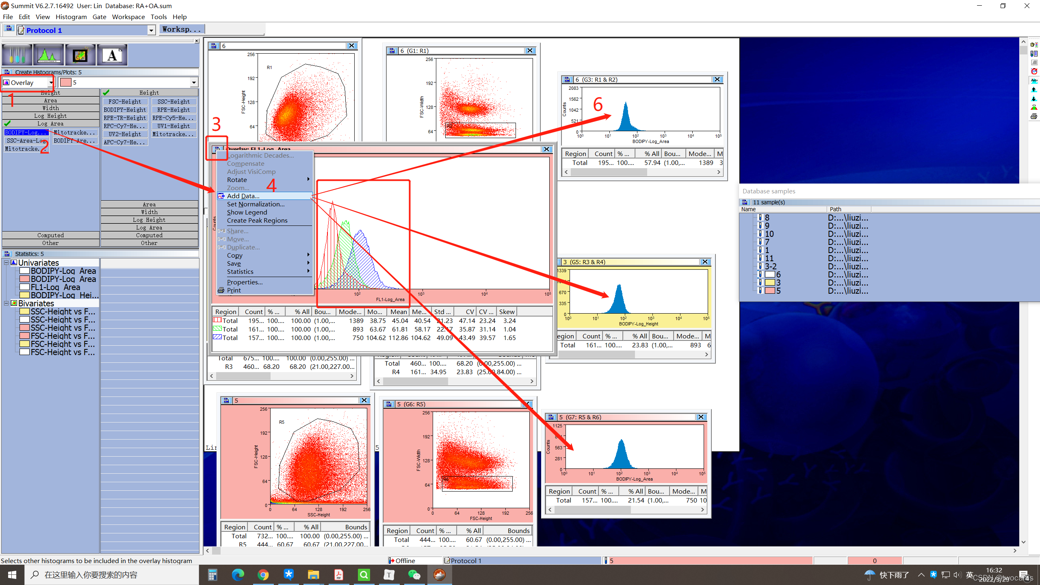Click the pink color swatch for sample 5
The width and height of the screenshot is (1040, 585).
point(66,82)
